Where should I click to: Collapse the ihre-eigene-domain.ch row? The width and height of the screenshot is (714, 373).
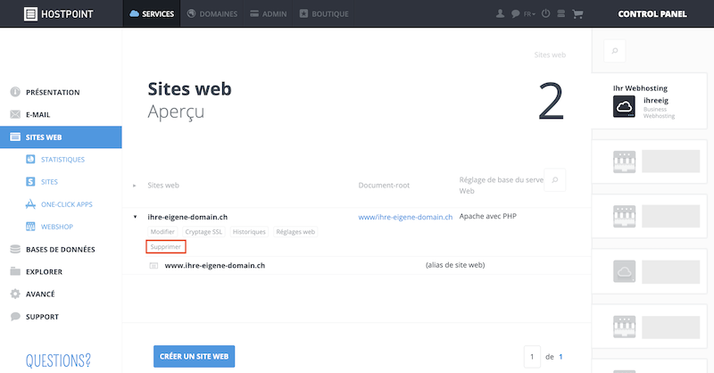(136, 217)
